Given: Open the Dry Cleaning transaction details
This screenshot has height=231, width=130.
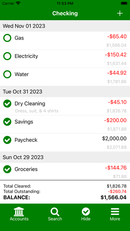Looking at the screenshot, I should (65, 106).
